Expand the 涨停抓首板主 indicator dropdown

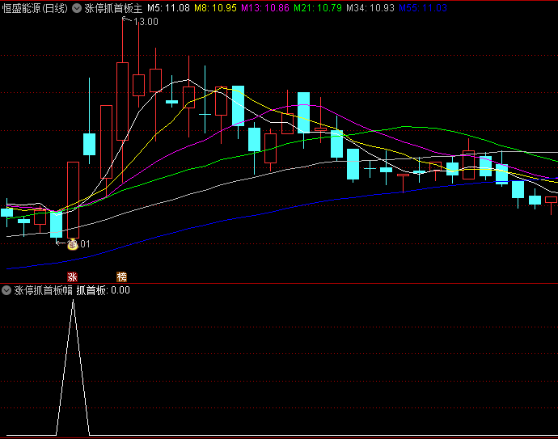click(76, 8)
